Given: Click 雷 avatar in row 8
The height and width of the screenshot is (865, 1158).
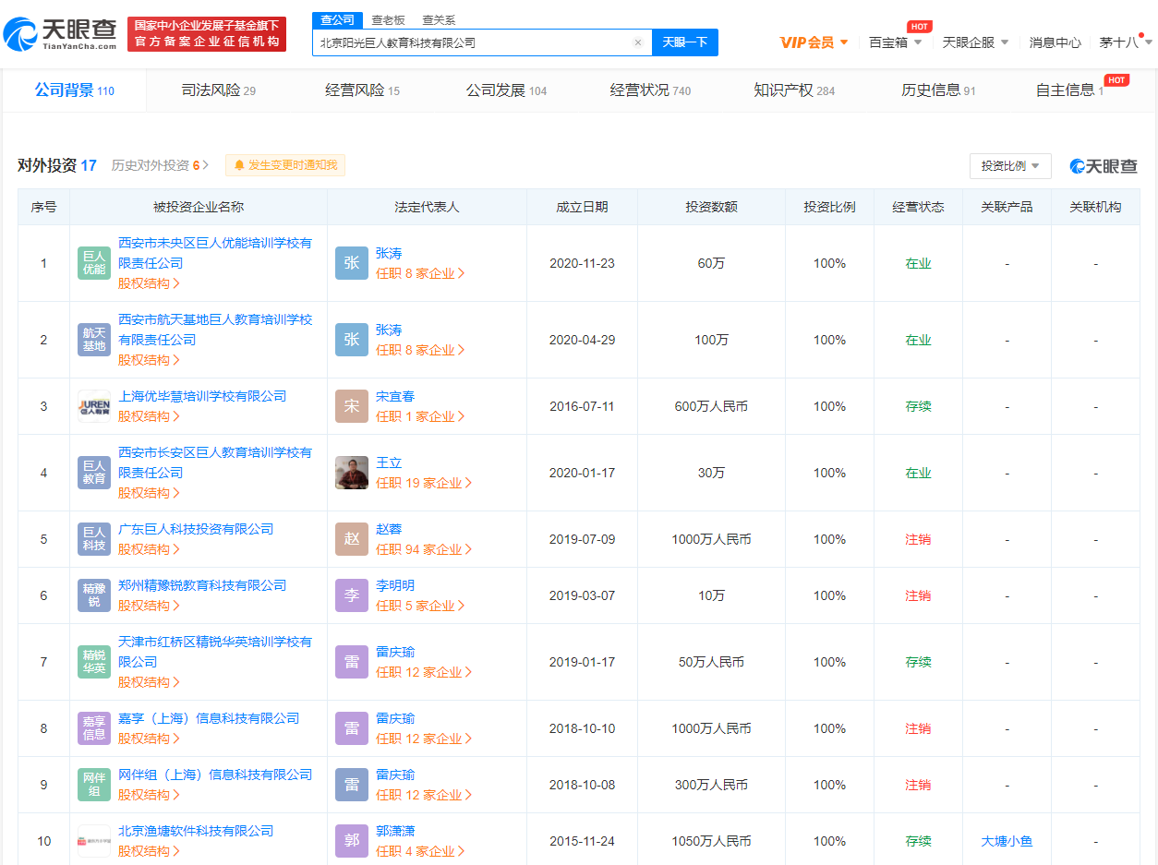Looking at the screenshot, I should pyautogui.click(x=352, y=728).
